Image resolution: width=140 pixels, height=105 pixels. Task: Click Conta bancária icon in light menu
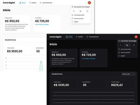[x=72, y=15]
